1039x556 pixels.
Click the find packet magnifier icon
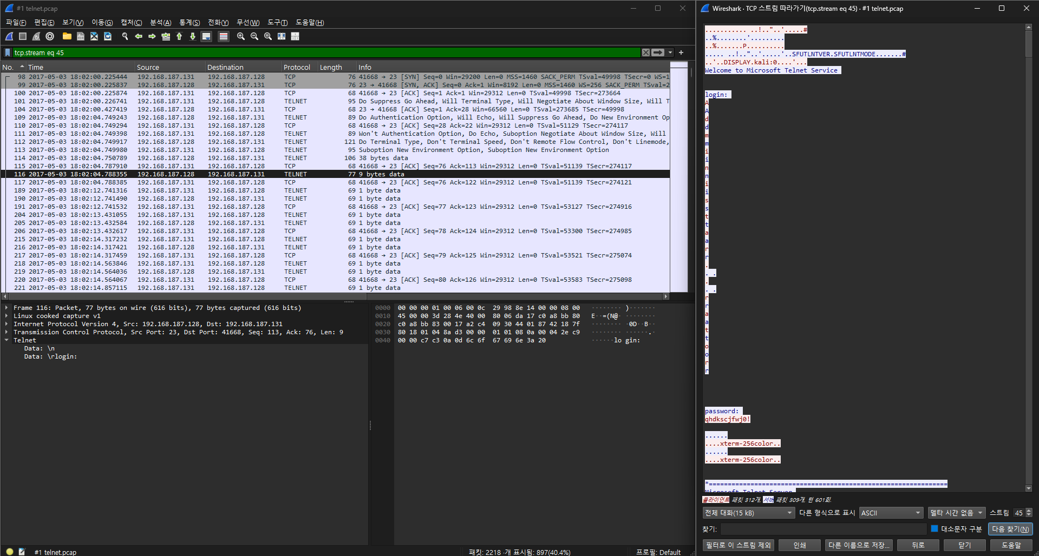pyautogui.click(x=125, y=36)
